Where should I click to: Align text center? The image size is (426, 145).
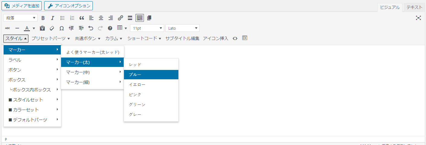pos(101,18)
